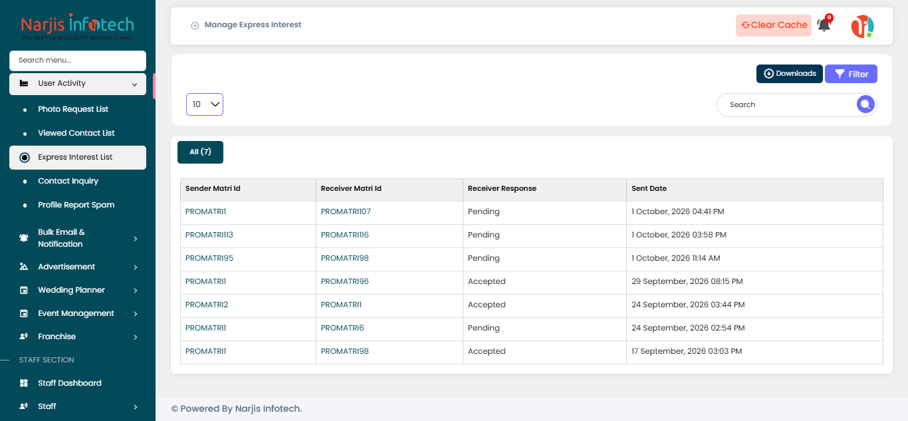Open Contact Inquiry menu item
This screenshot has width=908, height=421.
[68, 181]
